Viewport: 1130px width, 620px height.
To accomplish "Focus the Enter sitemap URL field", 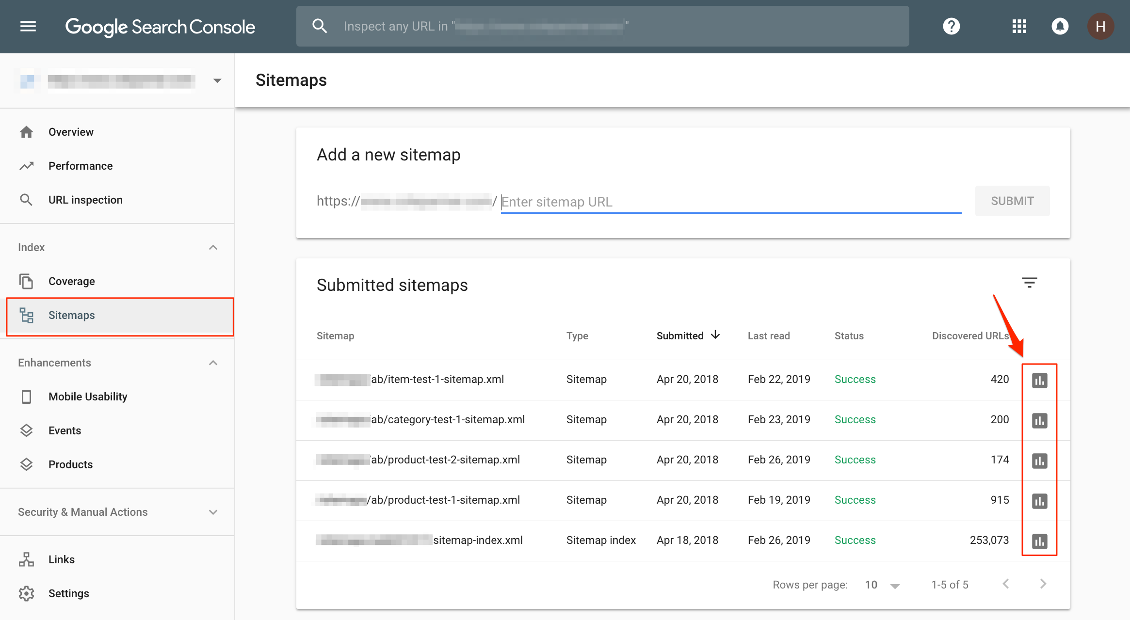I will (x=730, y=202).
